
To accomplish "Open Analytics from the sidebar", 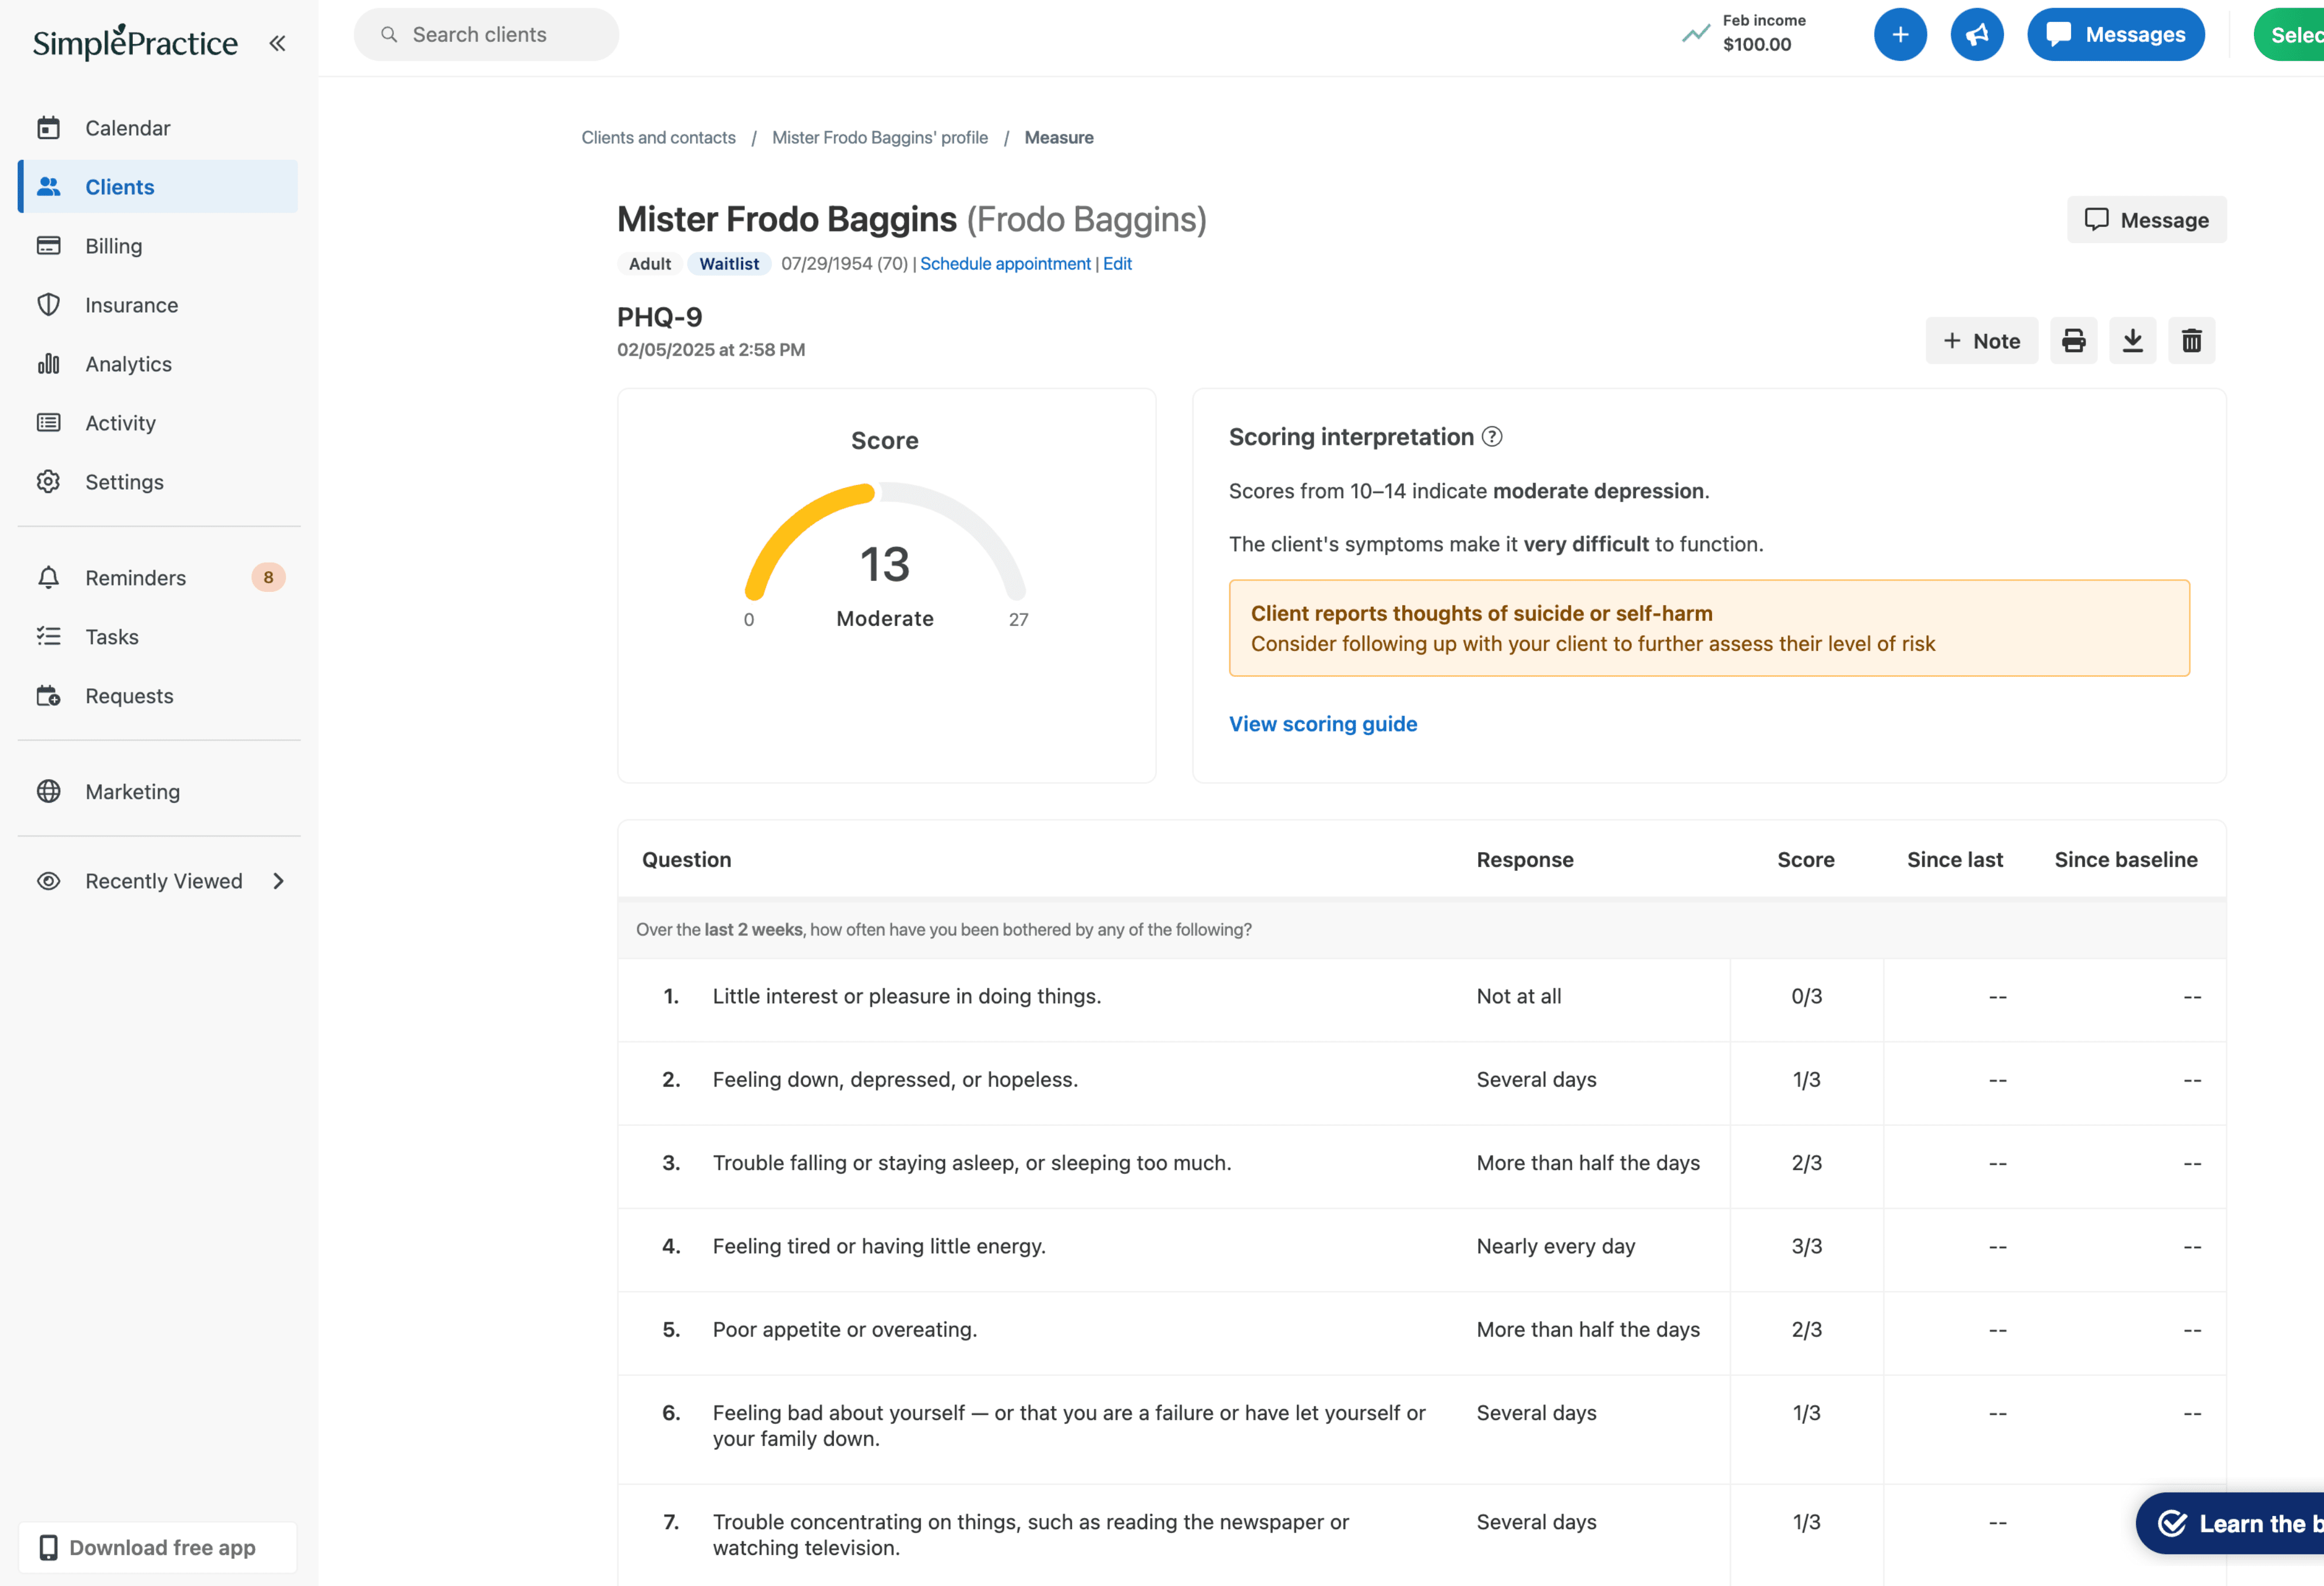I will pos(128,364).
